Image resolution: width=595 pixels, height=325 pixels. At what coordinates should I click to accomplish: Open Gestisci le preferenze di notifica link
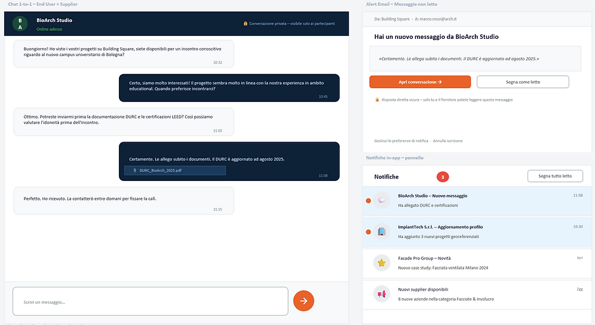coord(401,141)
